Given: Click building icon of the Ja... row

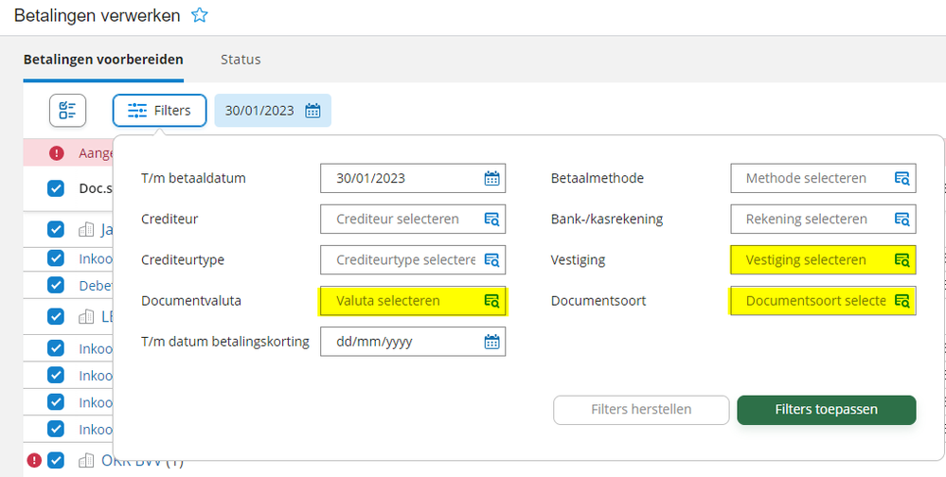Looking at the screenshot, I should pyautogui.click(x=86, y=229).
